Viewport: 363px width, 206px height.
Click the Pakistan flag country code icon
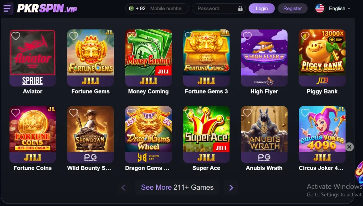(x=131, y=9)
